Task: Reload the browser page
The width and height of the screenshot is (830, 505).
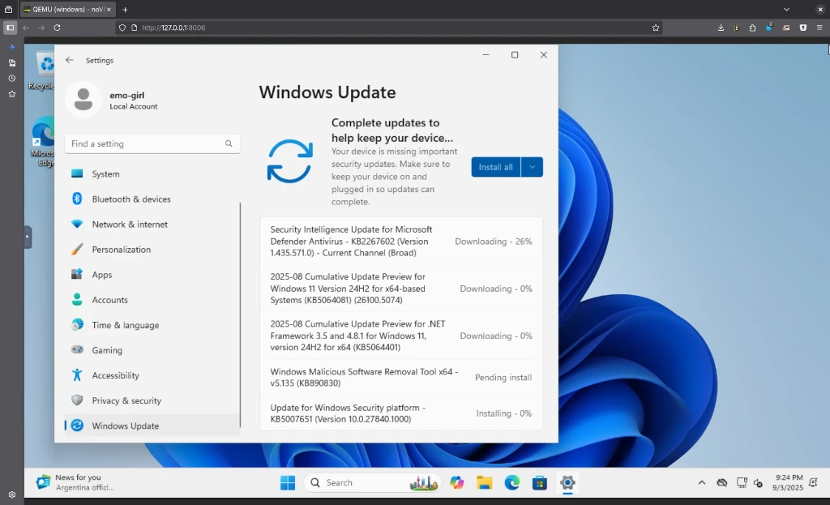Action: coord(58,28)
